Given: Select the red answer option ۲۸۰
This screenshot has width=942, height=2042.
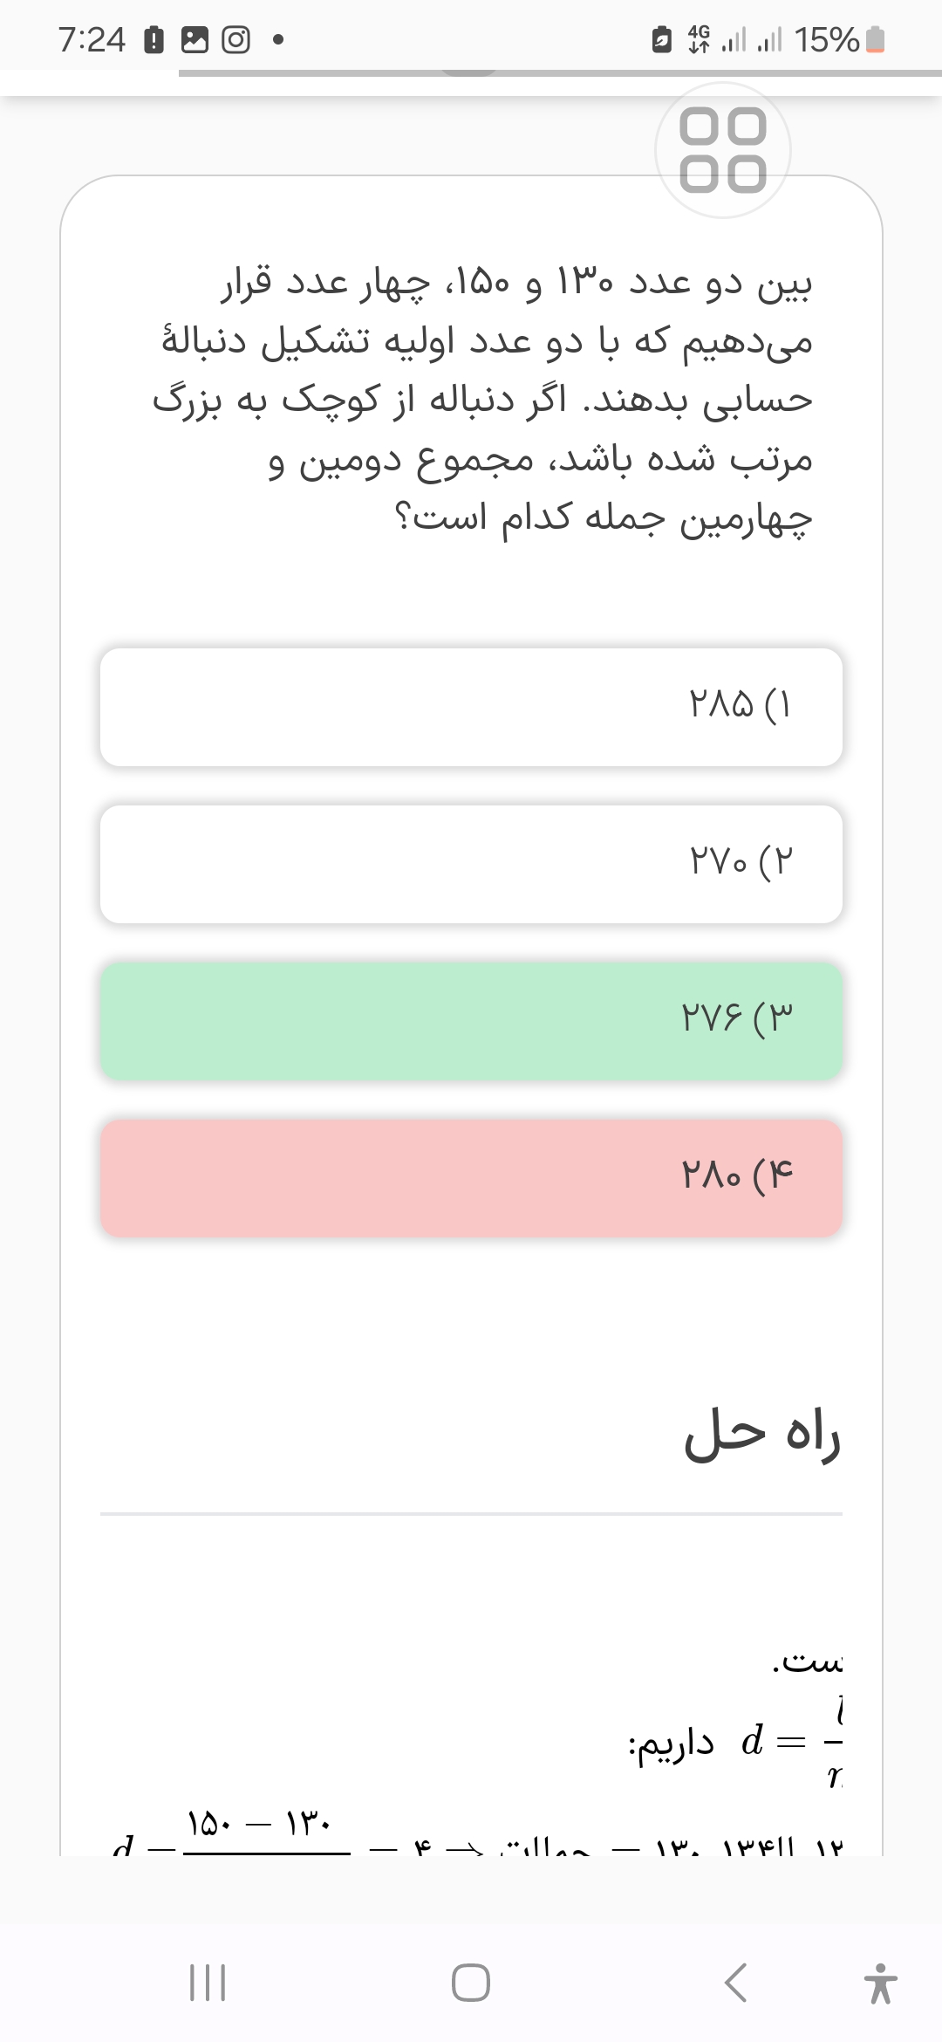Looking at the screenshot, I should click(x=471, y=1178).
